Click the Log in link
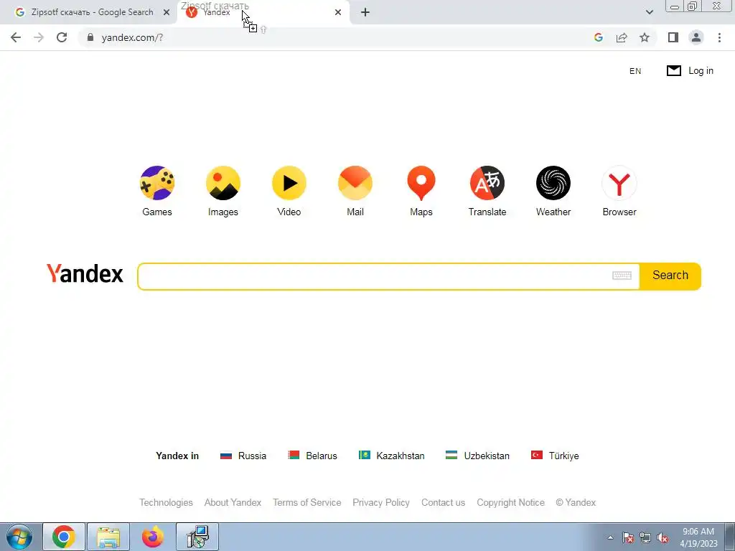Viewport: 735px width, 551px height. pos(701,71)
